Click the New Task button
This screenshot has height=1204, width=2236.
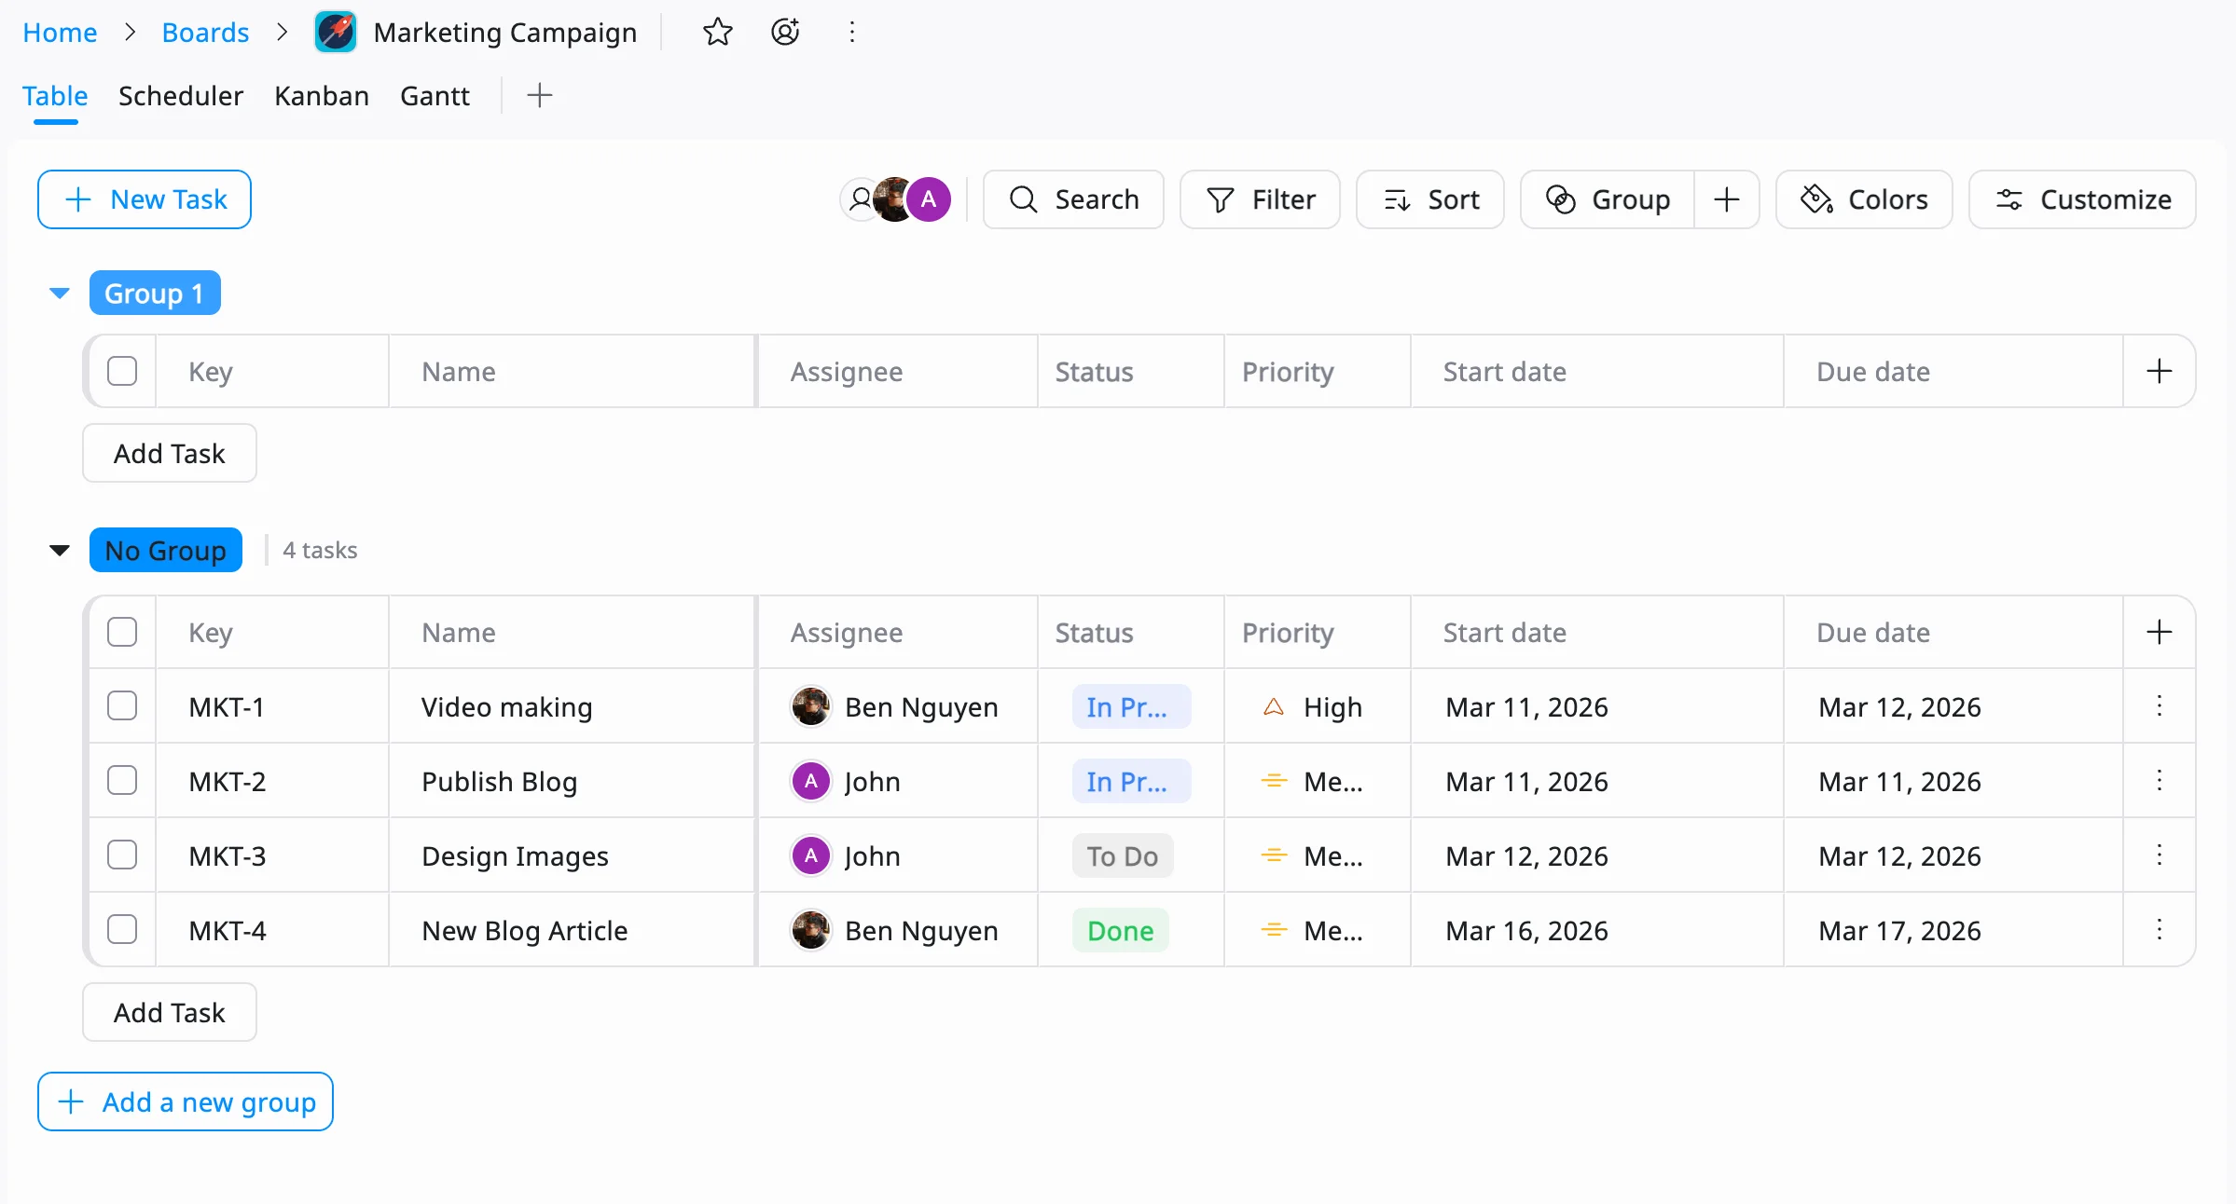point(145,199)
